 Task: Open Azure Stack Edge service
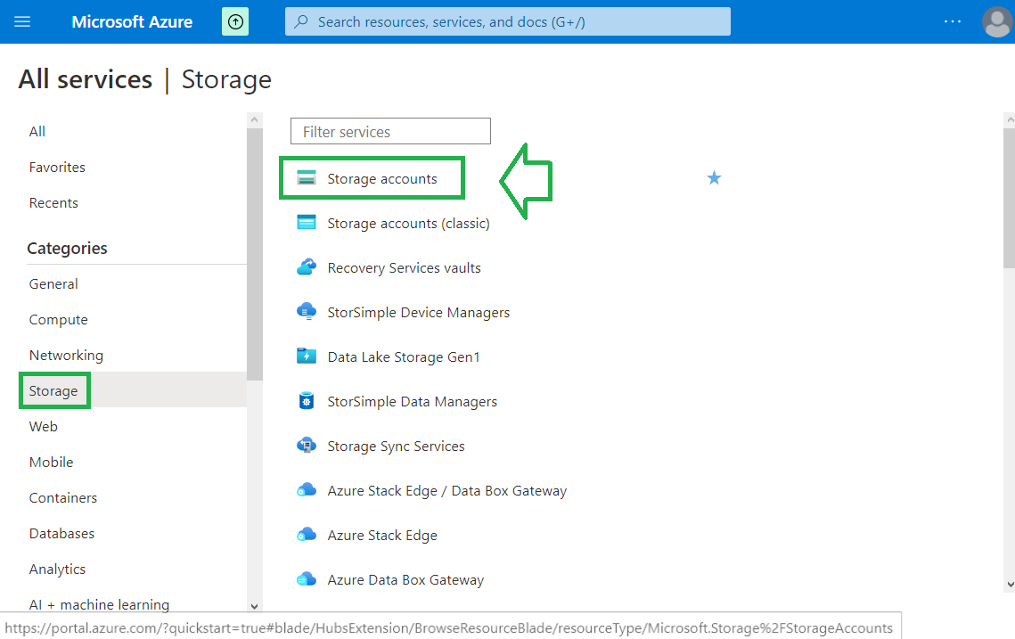tap(382, 536)
